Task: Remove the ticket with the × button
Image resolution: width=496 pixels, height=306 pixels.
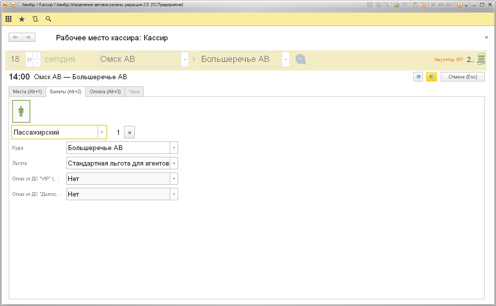Action: click(x=129, y=132)
